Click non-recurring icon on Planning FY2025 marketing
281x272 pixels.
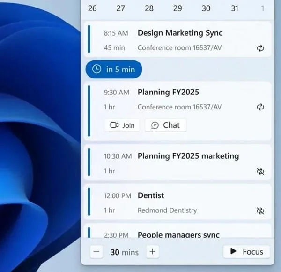pos(260,171)
